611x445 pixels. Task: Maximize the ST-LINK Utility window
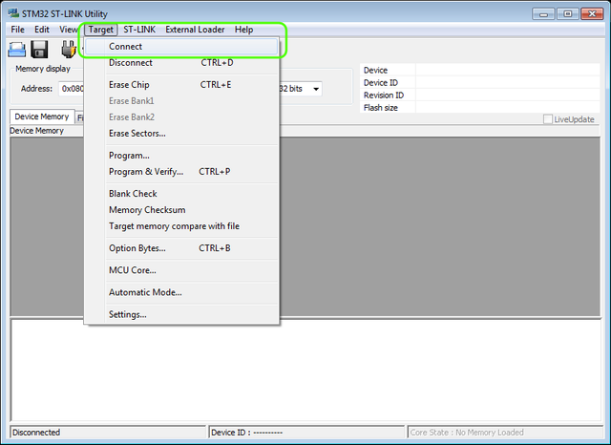[x=568, y=14]
